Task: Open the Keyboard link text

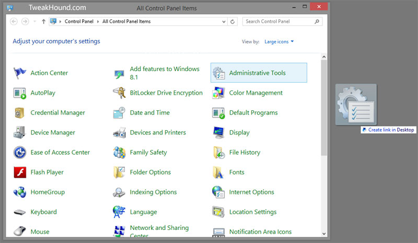Action: pos(44,212)
